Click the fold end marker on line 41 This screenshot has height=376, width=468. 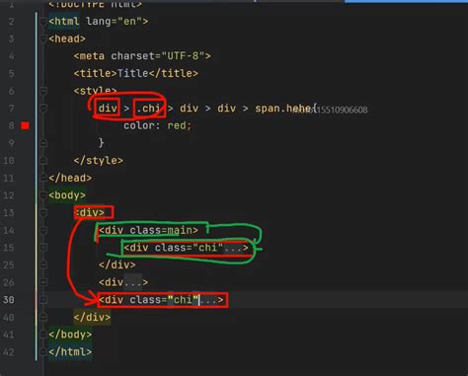[x=43, y=335]
